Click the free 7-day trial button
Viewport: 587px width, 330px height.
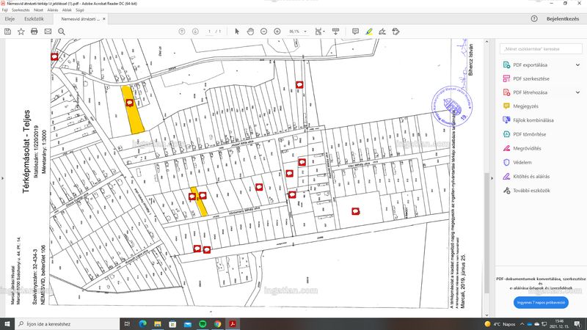541,302
